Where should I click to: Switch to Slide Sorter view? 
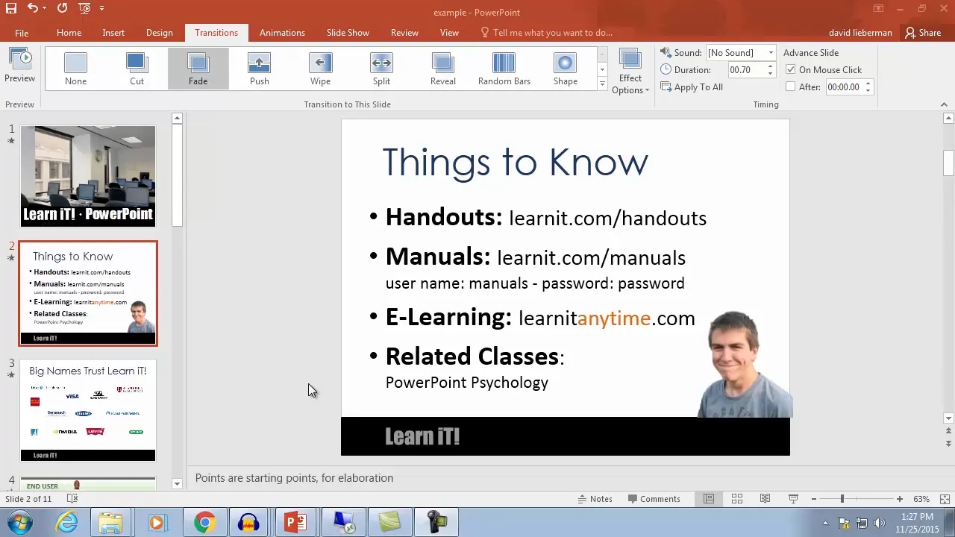coord(736,499)
